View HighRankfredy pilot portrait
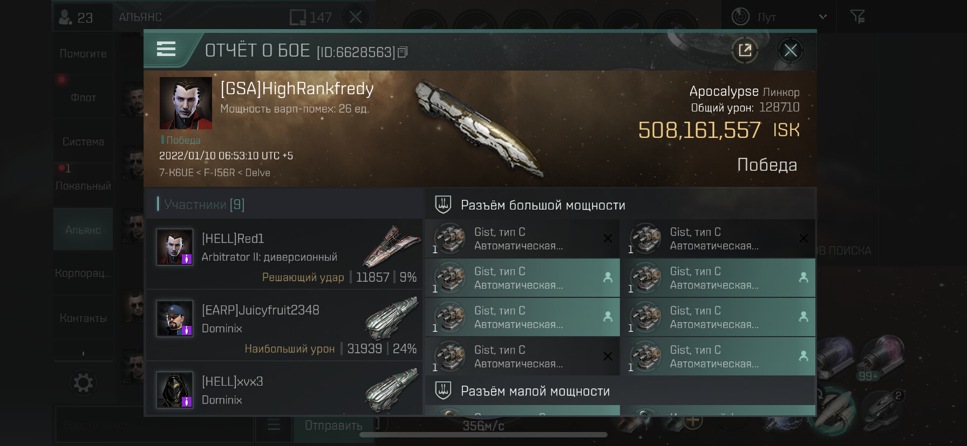967x446 pixels. pyautogui.click(x=186, y=103)
